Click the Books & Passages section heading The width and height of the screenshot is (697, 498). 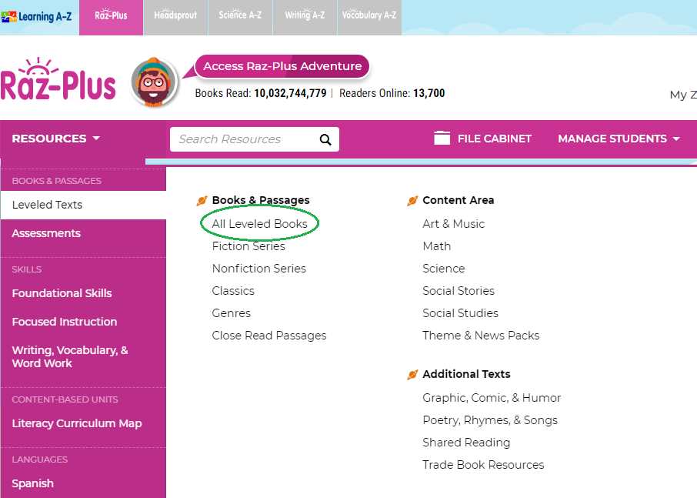(x=261, y=201)
